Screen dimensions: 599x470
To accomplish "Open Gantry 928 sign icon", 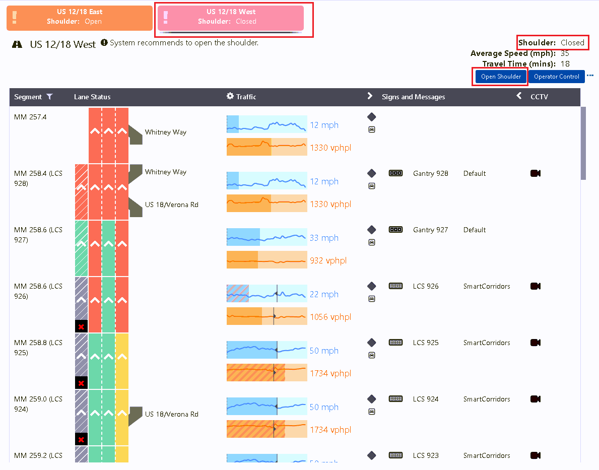I will [x=395, y=173].
